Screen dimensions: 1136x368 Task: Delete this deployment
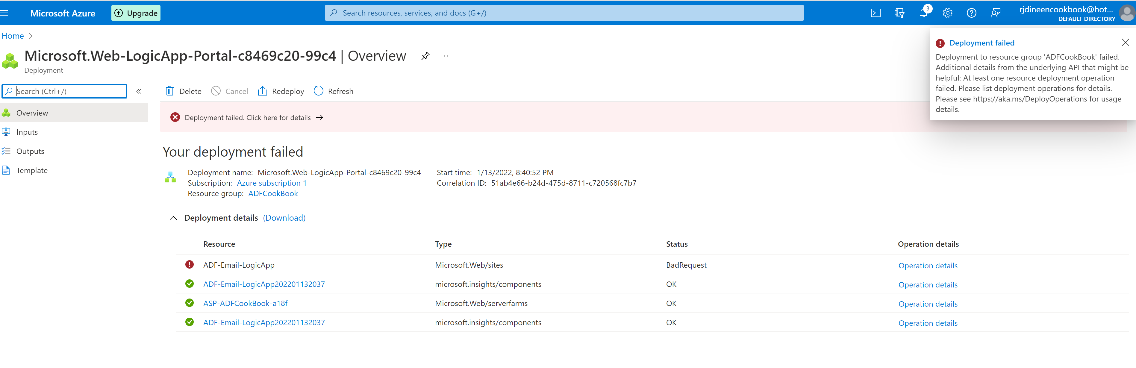pos(184,91)
